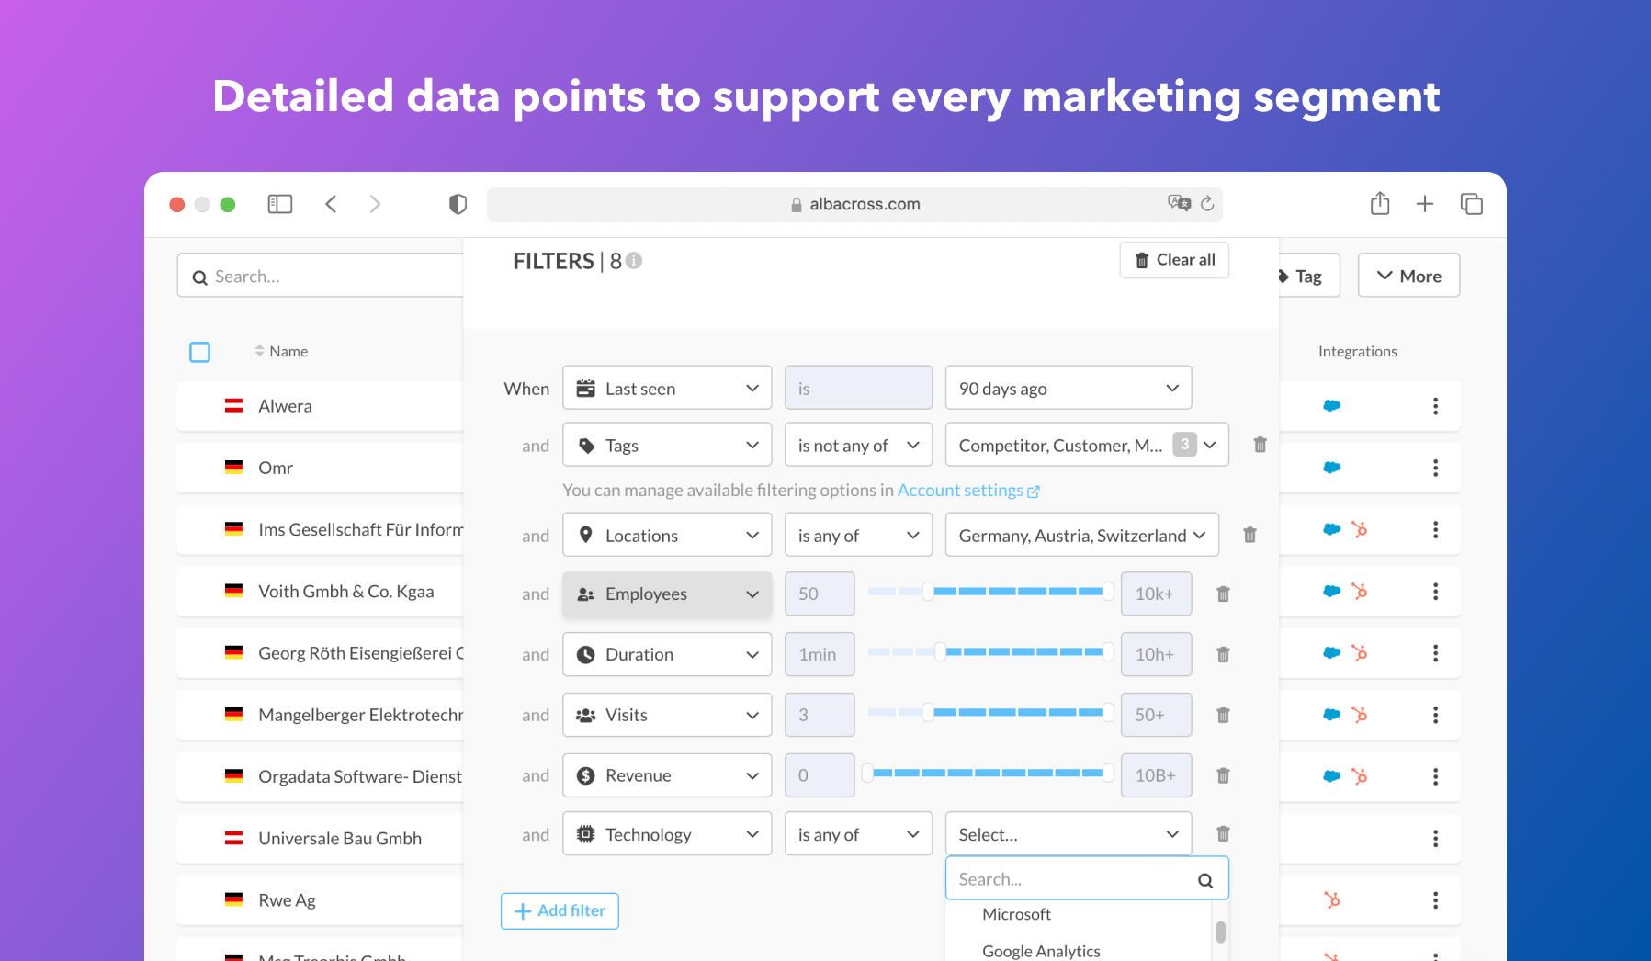The image size is (1651, 961).
Task: Expand the 90 days ago dropdown
Action: tap(1068, 389)
